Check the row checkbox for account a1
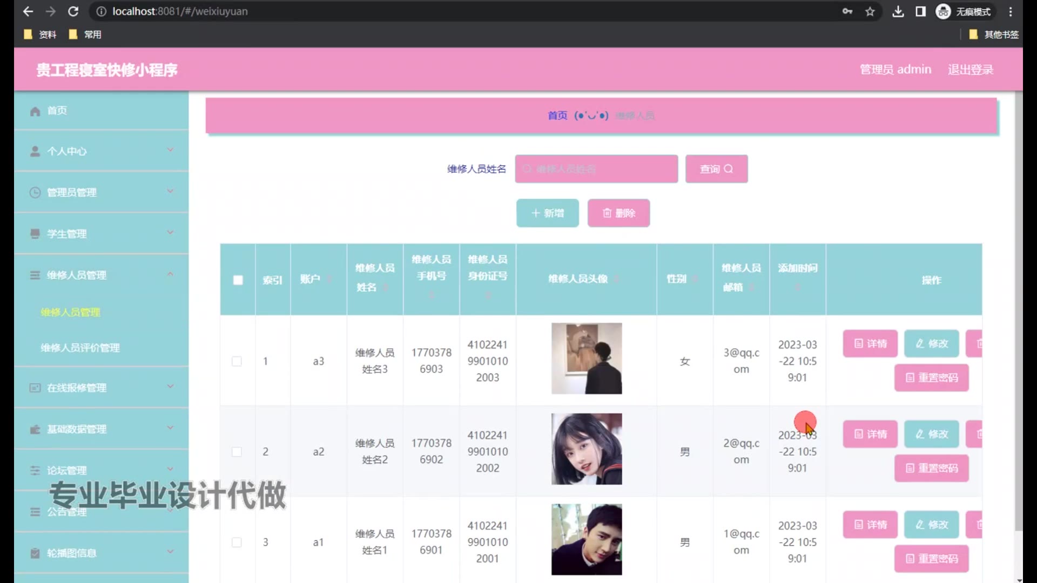Screen dimensions: 1037x583 (237, 542)
